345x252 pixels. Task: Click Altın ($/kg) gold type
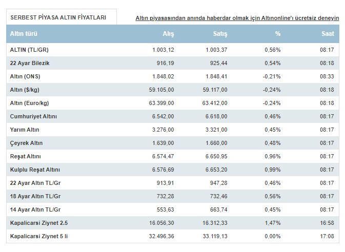click(25, 90)
